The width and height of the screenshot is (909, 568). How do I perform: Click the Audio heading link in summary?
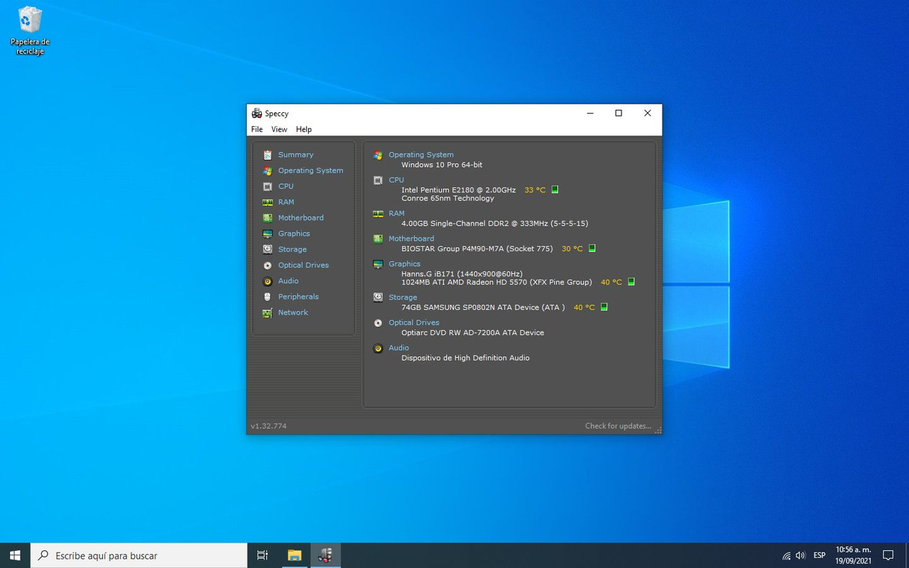pyautogui.click(x=398, y=348)
